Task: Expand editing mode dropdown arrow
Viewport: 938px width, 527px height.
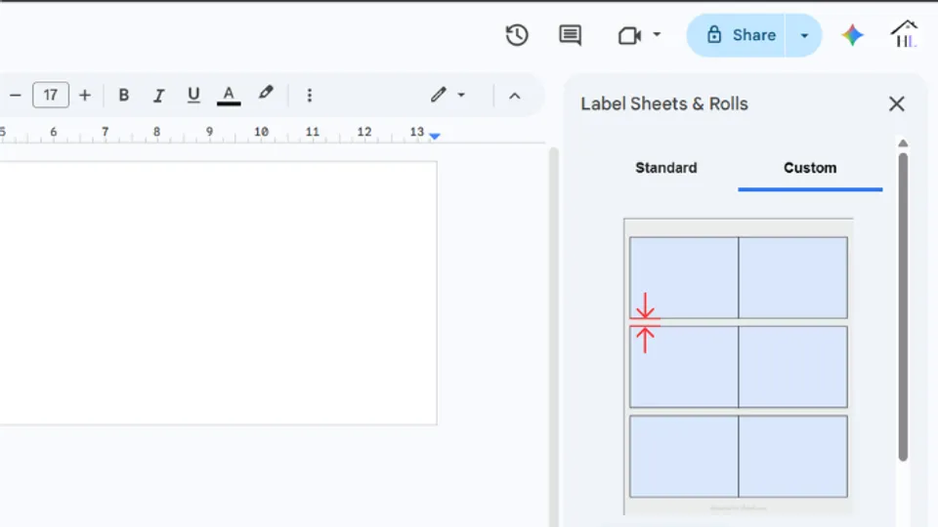Action: (461, 95)
